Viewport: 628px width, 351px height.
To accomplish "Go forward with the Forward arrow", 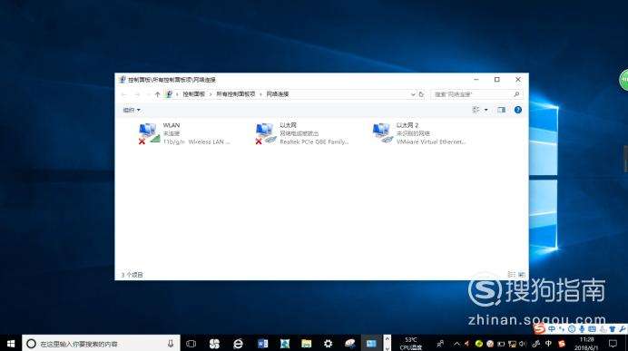I will [137, 94].
